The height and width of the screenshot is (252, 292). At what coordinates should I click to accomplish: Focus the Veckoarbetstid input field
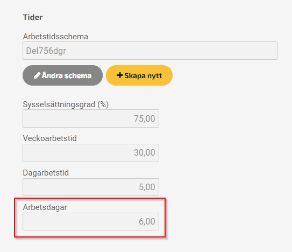(x=91, y=153)
